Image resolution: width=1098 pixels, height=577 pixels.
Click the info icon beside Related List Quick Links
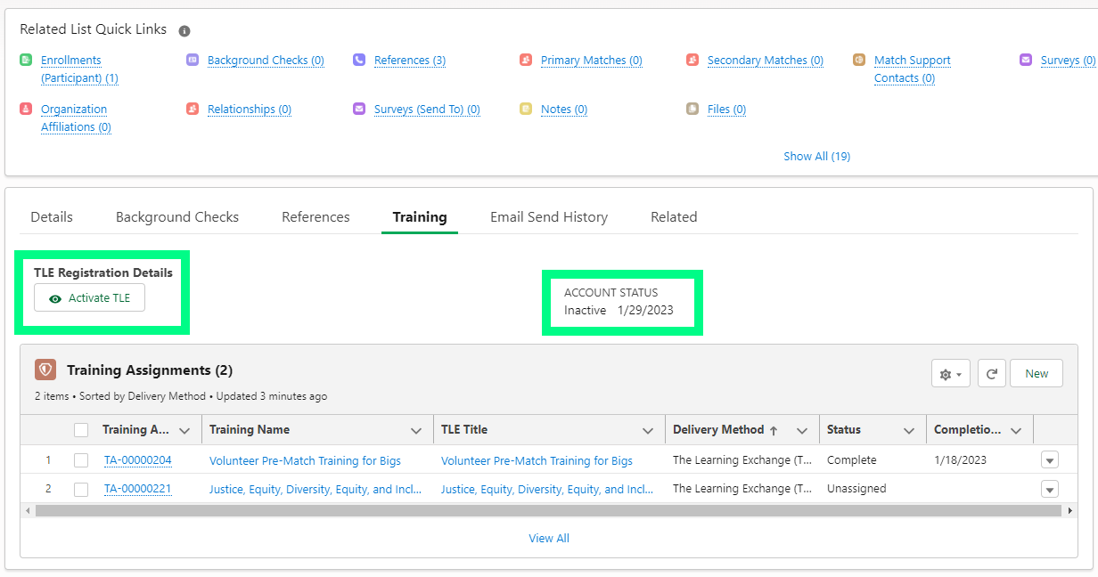(184, 31)
